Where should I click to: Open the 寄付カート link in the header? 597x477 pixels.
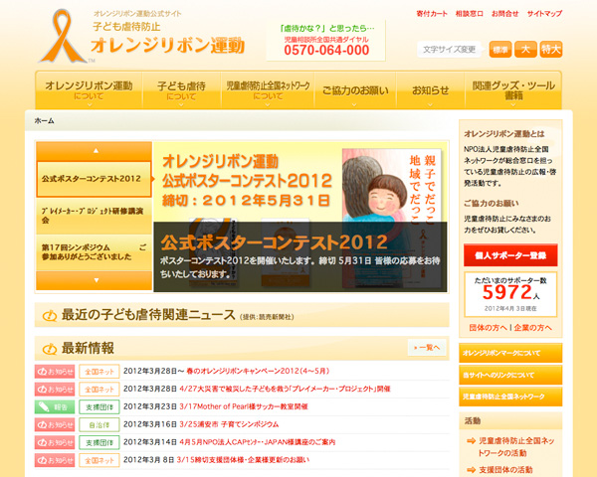(431, 14)
